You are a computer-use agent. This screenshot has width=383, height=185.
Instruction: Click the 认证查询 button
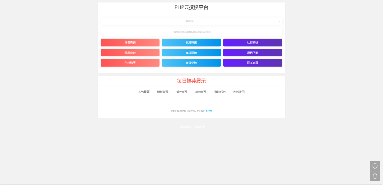(x=252, y=43)
